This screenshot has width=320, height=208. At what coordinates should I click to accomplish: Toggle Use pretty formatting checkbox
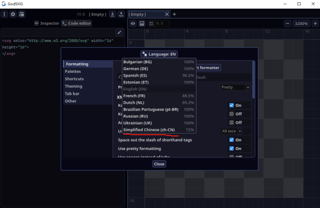(x=231, y=148)
